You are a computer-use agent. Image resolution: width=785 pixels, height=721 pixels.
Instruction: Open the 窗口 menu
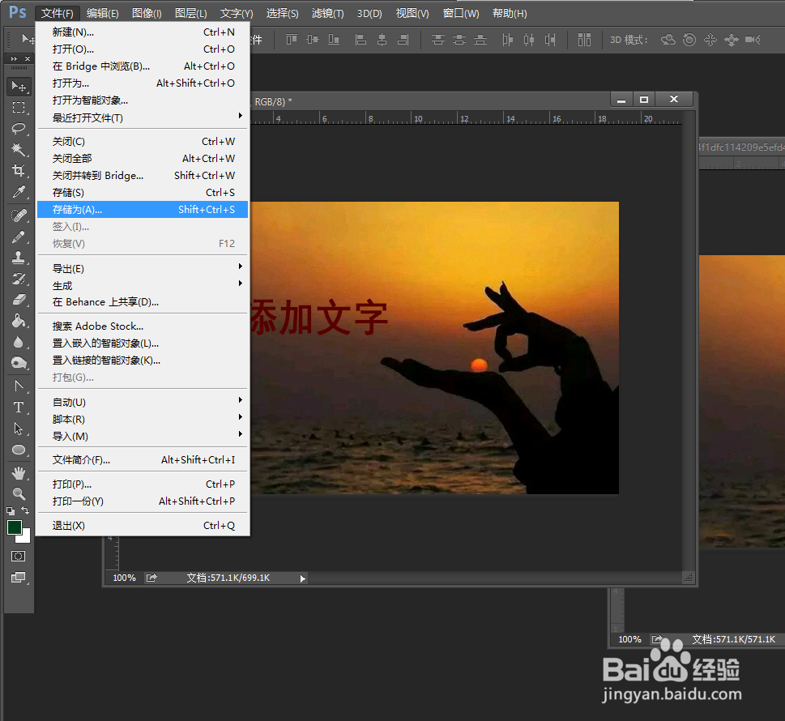pyautogui.click(x=459, y=13)
